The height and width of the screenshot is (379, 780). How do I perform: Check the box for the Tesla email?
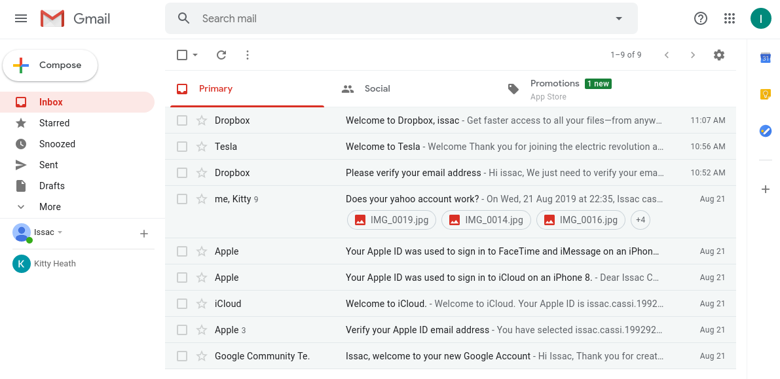point(182,147)
